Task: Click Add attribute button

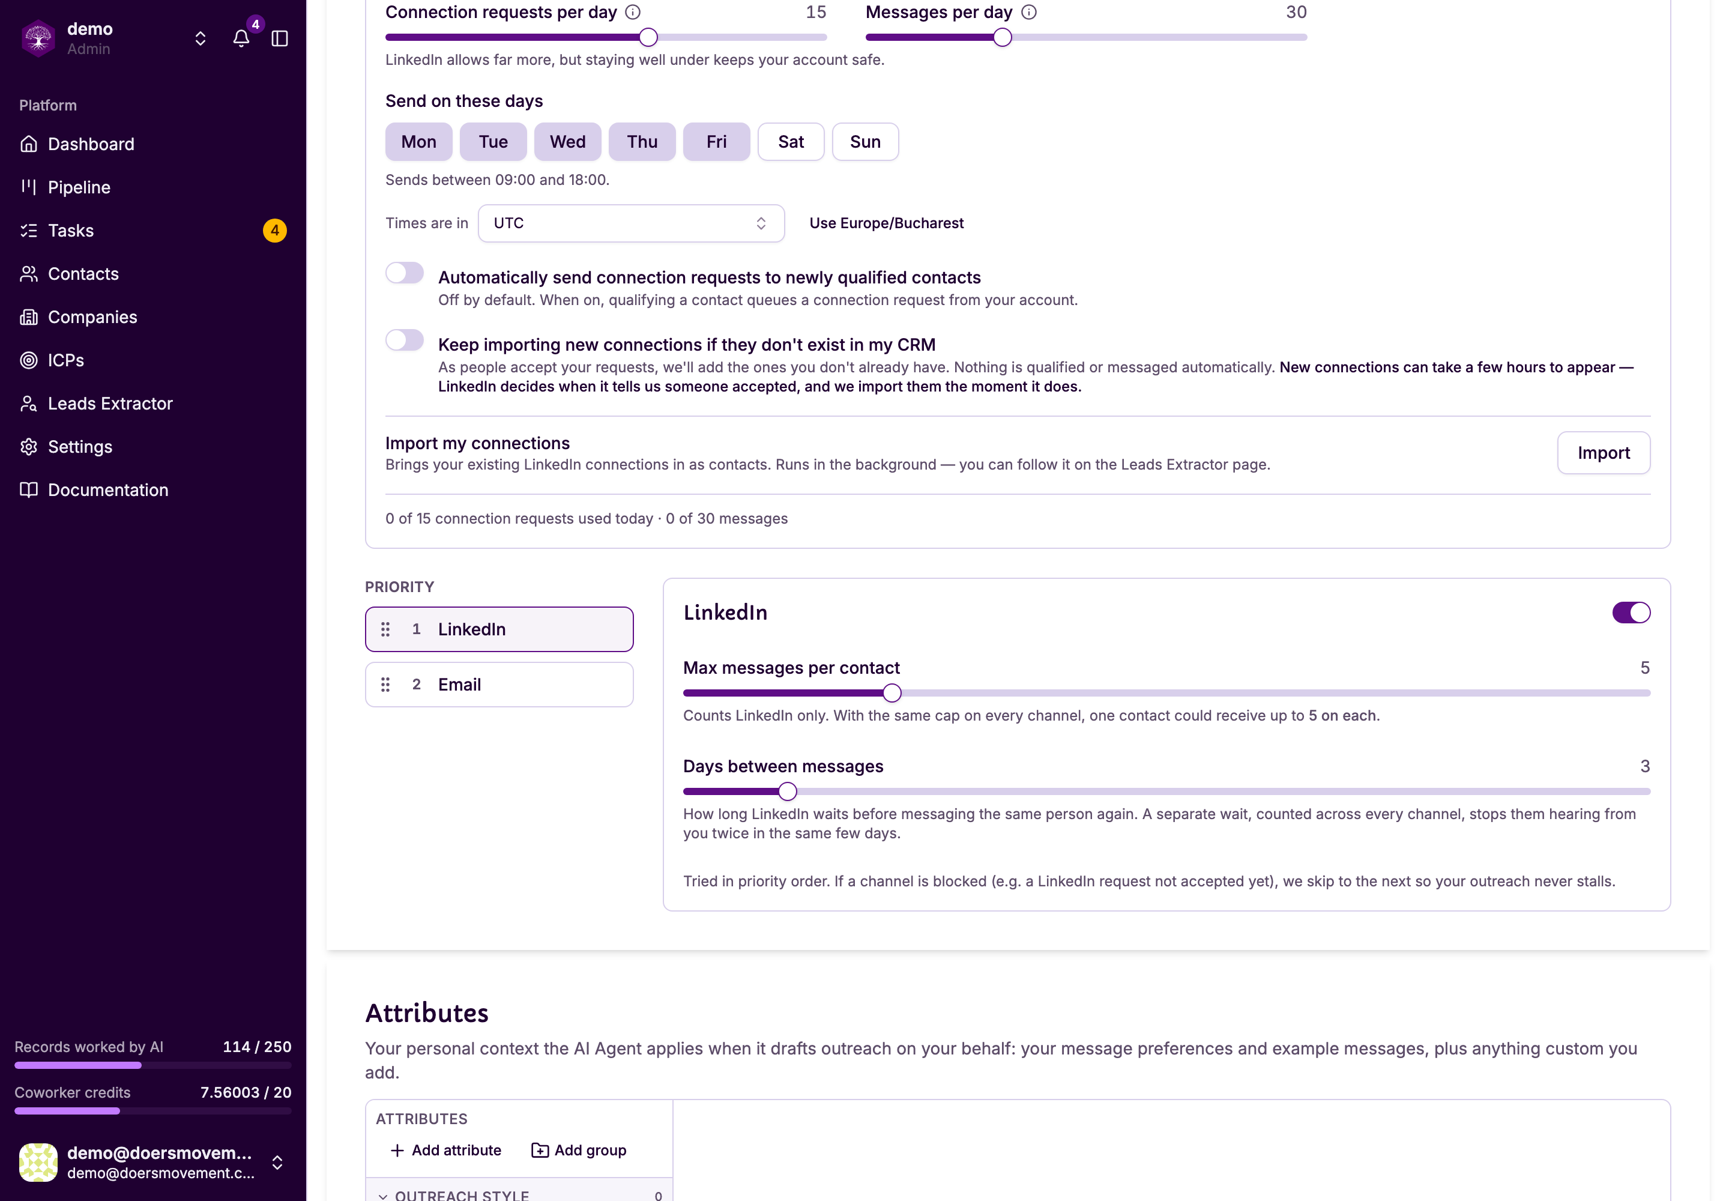Action: point(445,1150)
